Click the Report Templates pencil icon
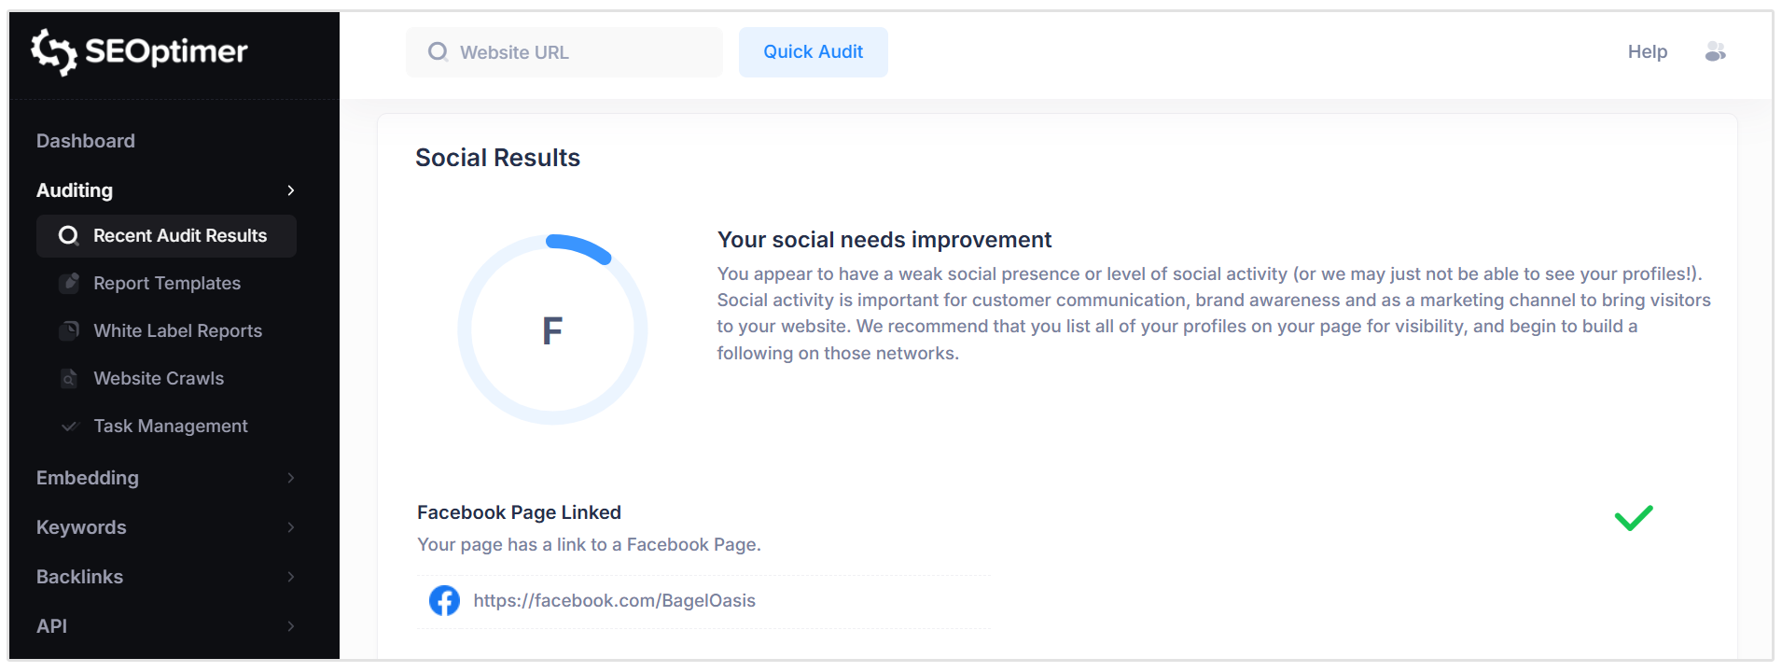 coord(71,283)
